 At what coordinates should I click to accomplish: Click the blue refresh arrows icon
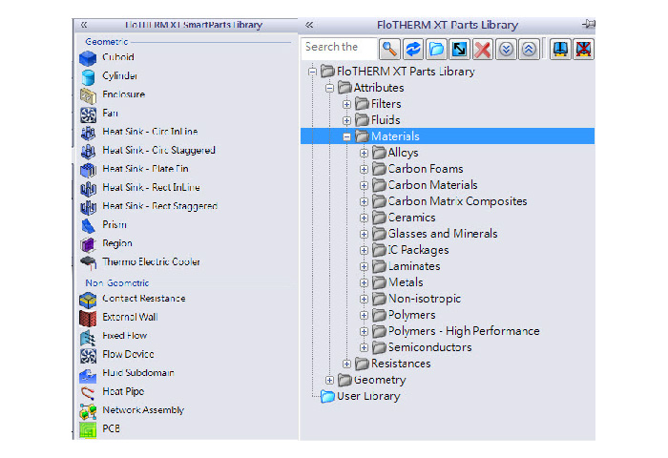413,48
